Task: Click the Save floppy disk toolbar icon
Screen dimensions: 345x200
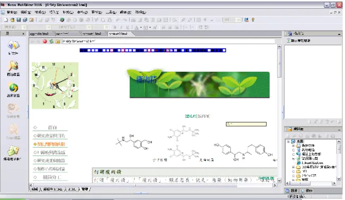Action: (x=19, y=20)
